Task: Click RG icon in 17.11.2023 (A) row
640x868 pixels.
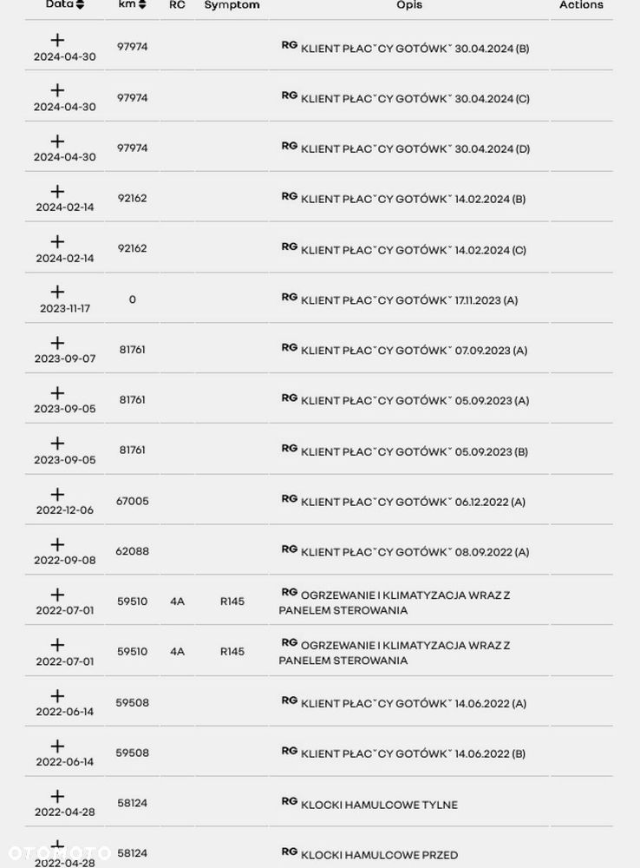Action: (290, 297)
